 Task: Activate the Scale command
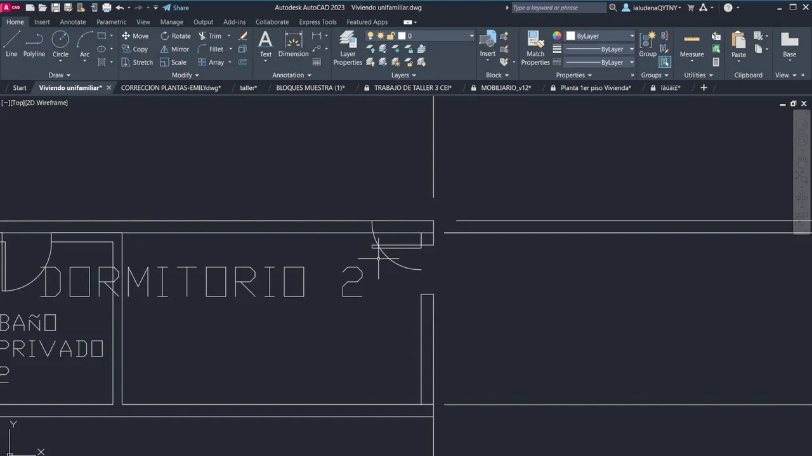173,62
